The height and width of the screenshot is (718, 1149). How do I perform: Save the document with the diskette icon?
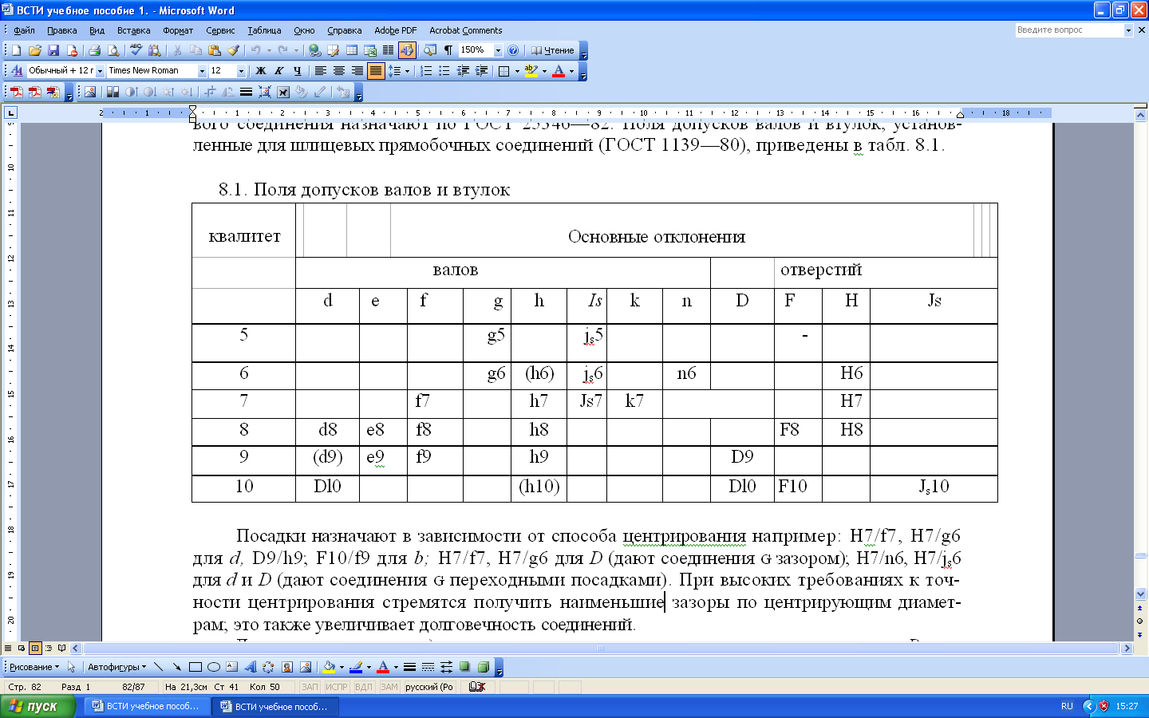(x=53, y=50)
